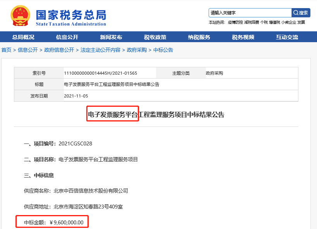Select supplier address 北京市海淀区知春路23号409室
Screen dimensions: 317x229
[x=88, y=207]
